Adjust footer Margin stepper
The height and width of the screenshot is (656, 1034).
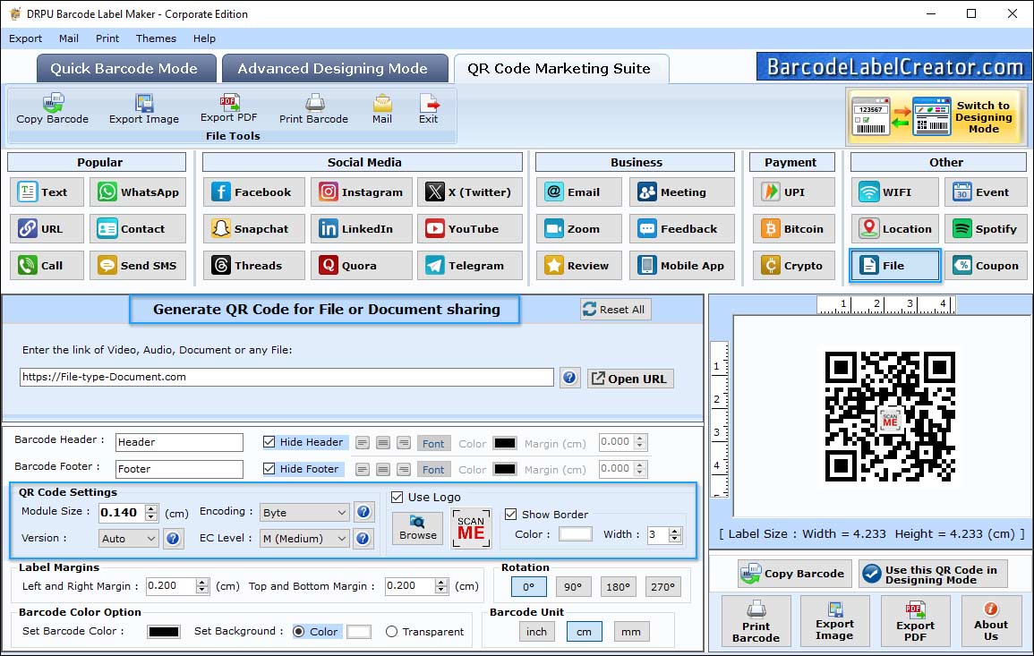click(640, 469)
